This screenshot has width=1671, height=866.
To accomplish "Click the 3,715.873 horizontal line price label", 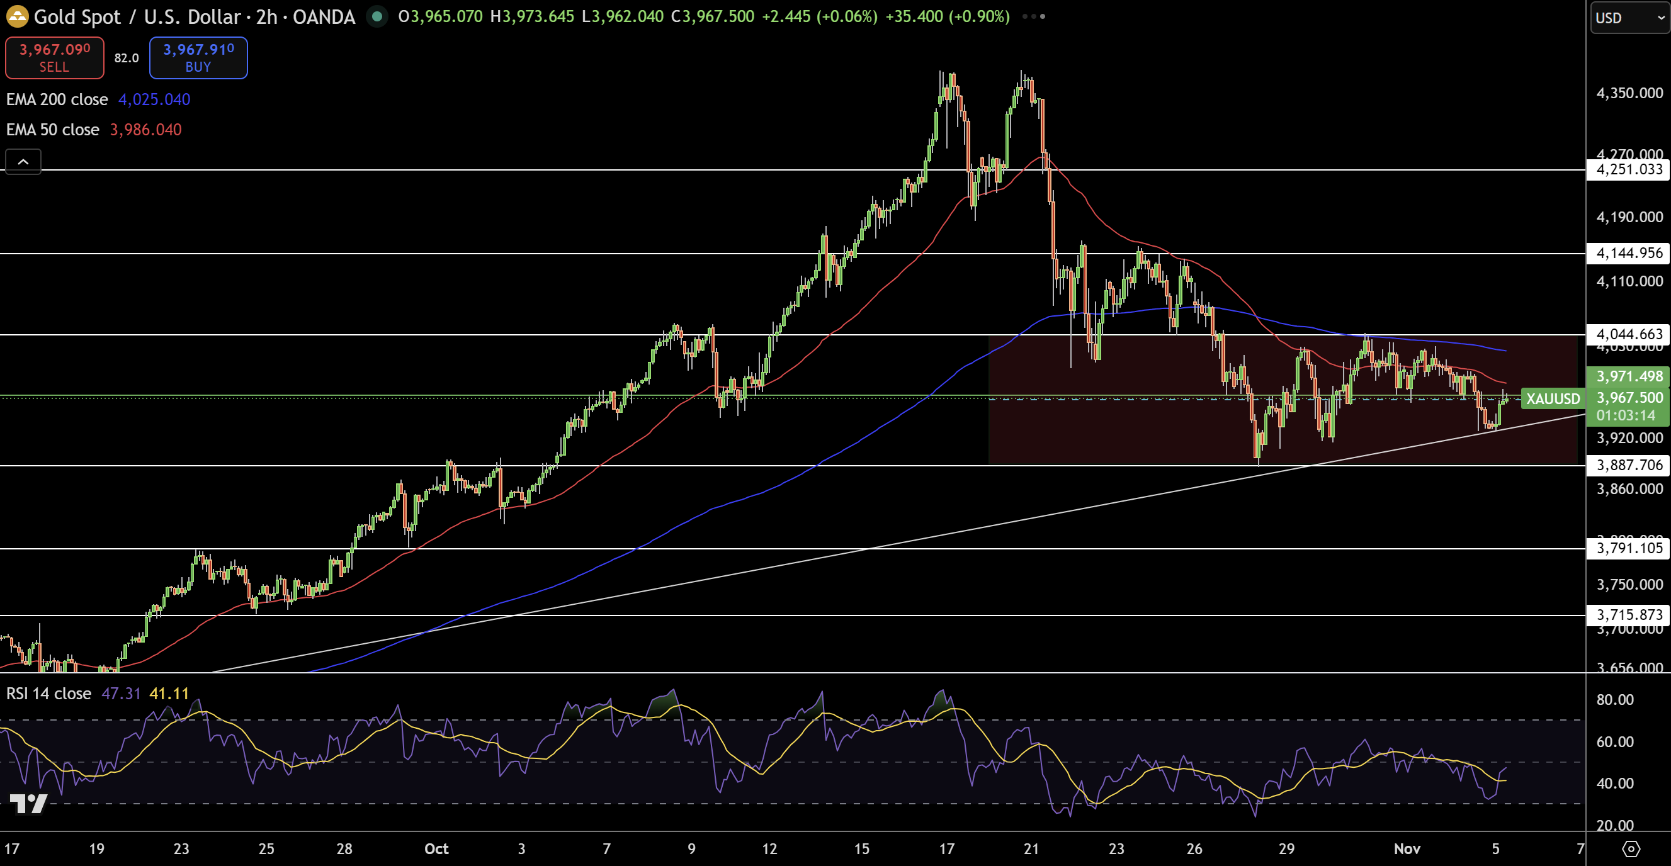I will 1628,614.
